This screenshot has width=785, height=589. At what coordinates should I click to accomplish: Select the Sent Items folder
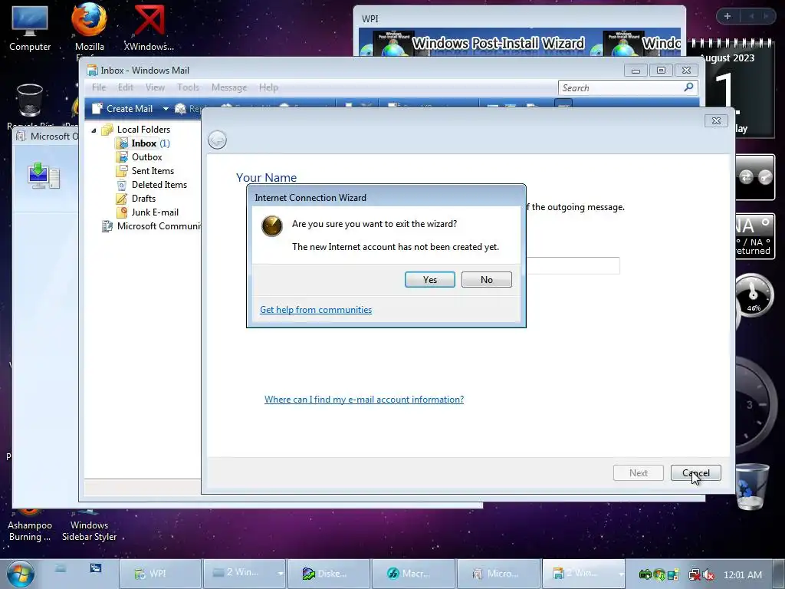(x=153, y=171)
